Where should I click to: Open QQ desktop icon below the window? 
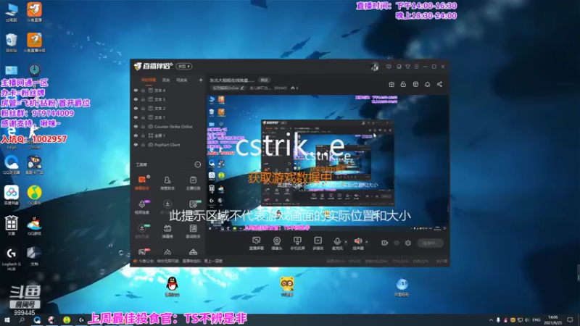[x=172, y=286]
